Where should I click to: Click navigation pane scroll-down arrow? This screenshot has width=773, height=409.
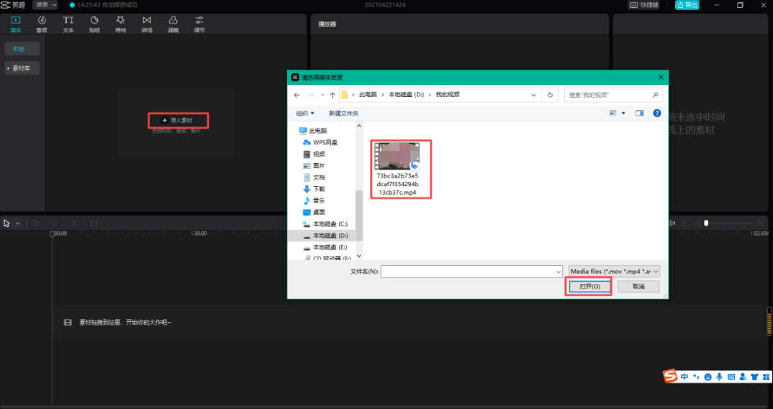(x=359, y=255)
